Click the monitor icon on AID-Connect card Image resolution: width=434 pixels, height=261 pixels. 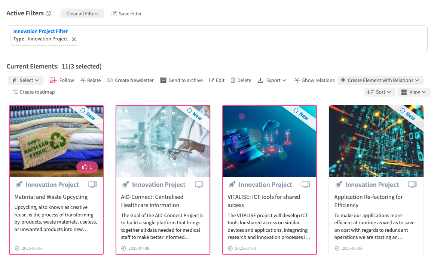[199, 185]
